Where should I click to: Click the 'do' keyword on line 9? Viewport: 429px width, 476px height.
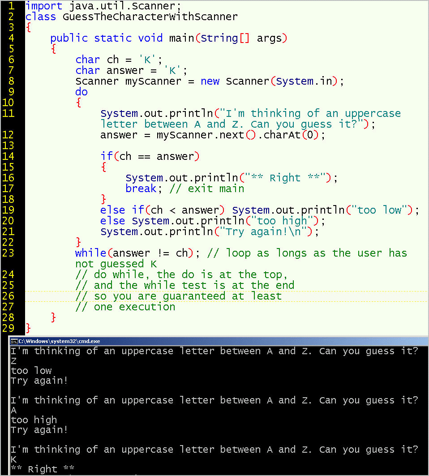(82, 92)
